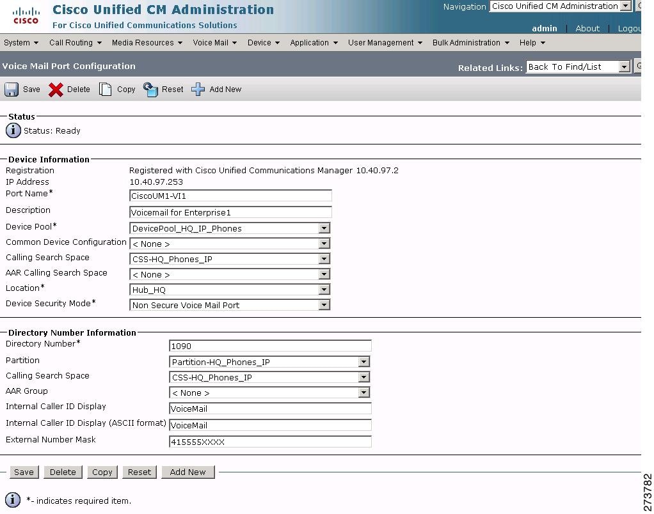Open the Common Device Configuration dropdown

324,244
